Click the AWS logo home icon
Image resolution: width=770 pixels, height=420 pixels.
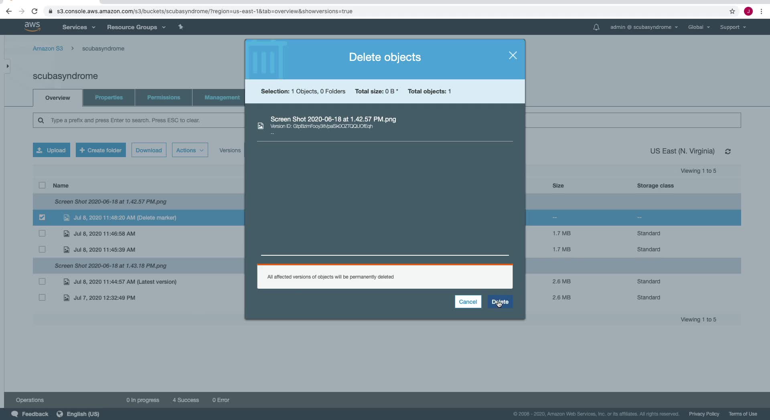pos(32,26)
